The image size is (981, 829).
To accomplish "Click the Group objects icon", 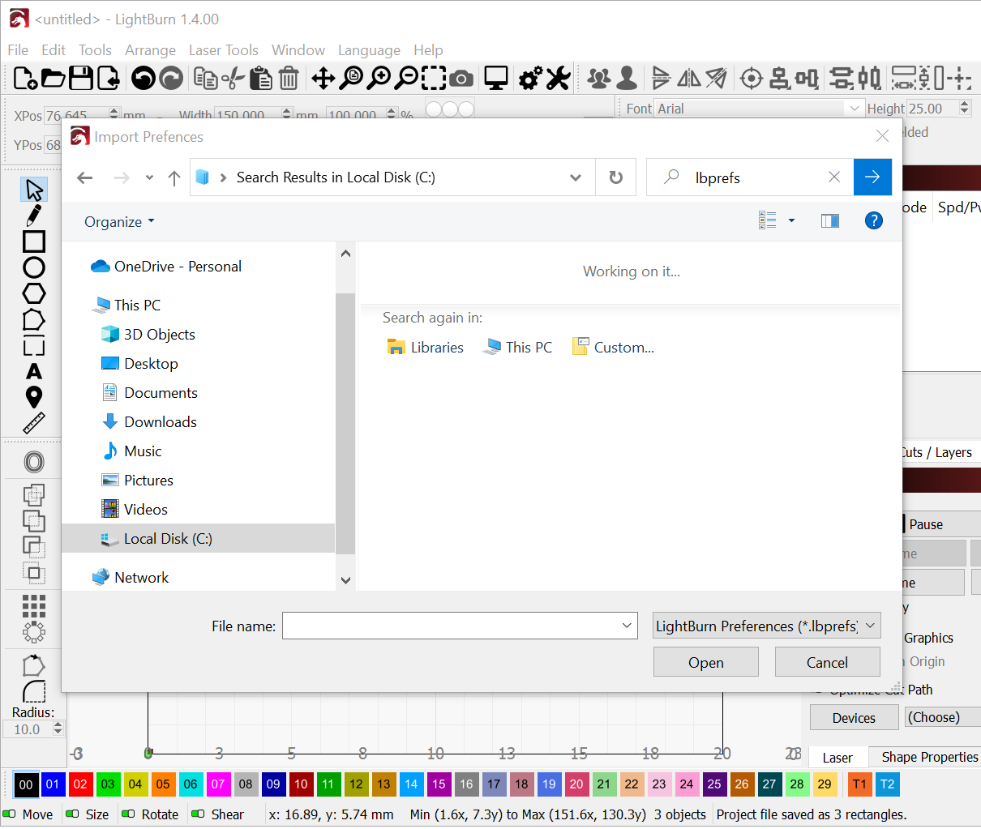I will (x=599, y=78).
